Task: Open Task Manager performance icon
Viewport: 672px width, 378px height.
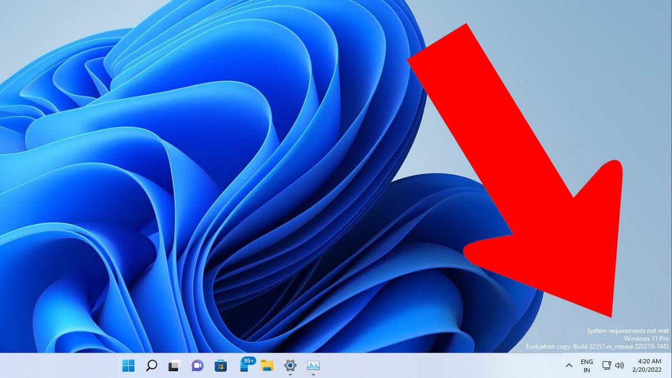Action: [312, 365]
